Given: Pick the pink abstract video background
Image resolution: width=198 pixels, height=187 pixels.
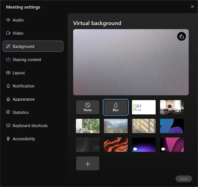Looking at the screenshot, I should (172, 145).
